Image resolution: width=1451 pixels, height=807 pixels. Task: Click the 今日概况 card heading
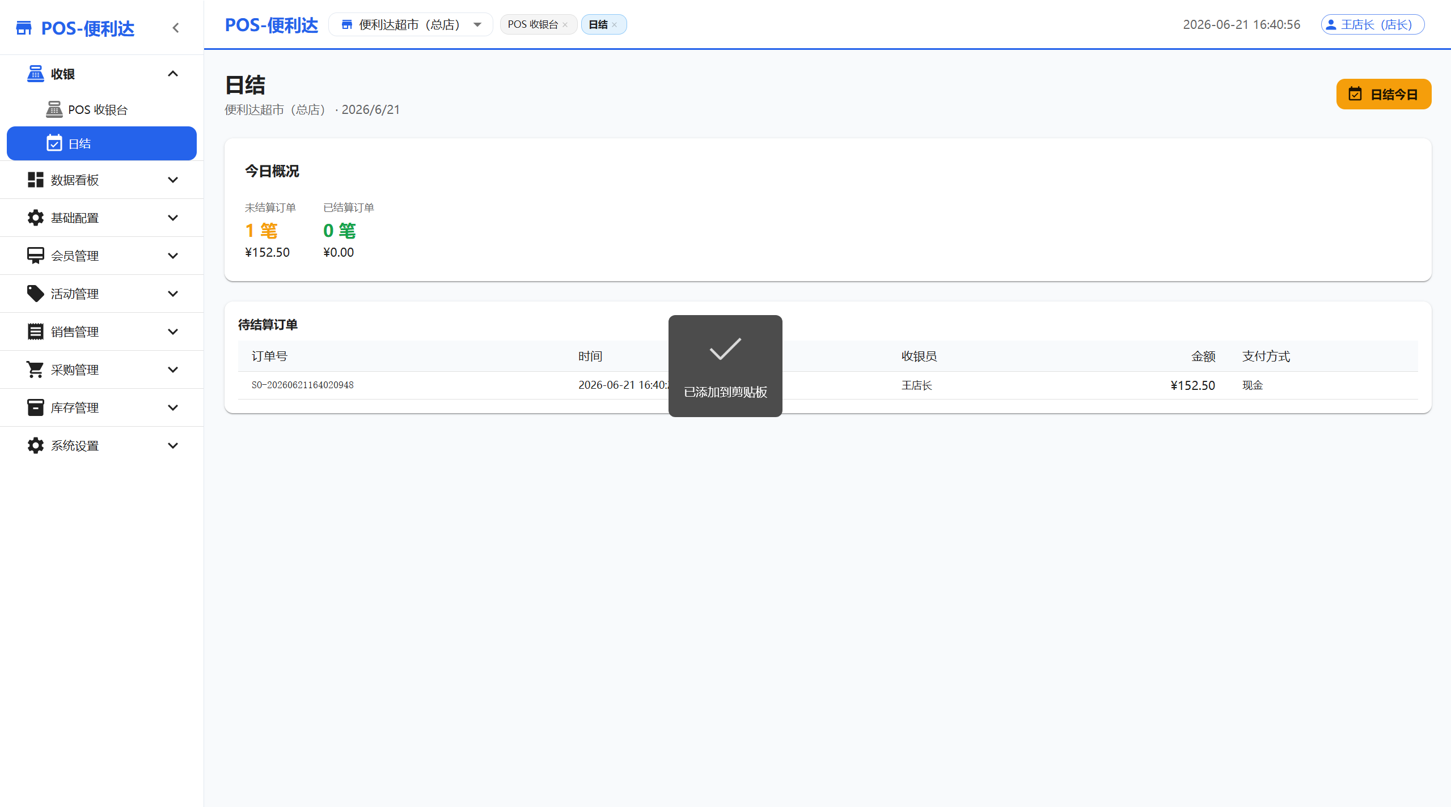(272, 171)
